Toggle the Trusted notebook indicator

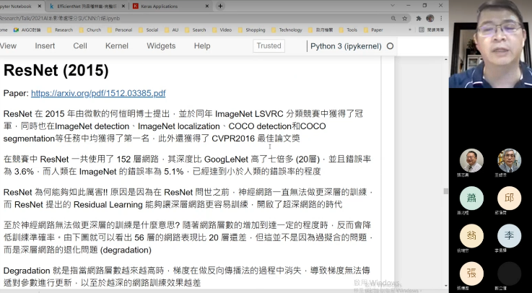(269, 46)
